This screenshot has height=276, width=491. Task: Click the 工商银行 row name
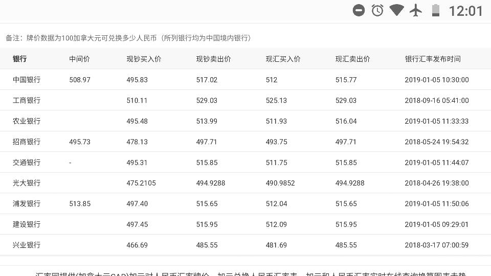27,101
